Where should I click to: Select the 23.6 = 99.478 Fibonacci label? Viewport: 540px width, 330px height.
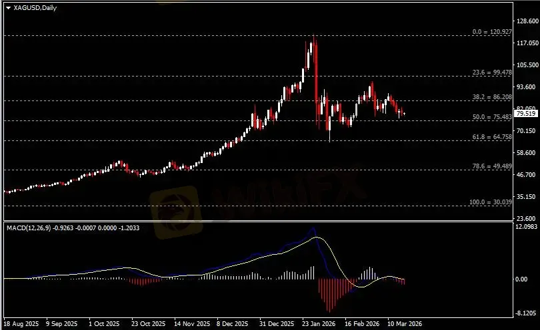click(492, 73)
